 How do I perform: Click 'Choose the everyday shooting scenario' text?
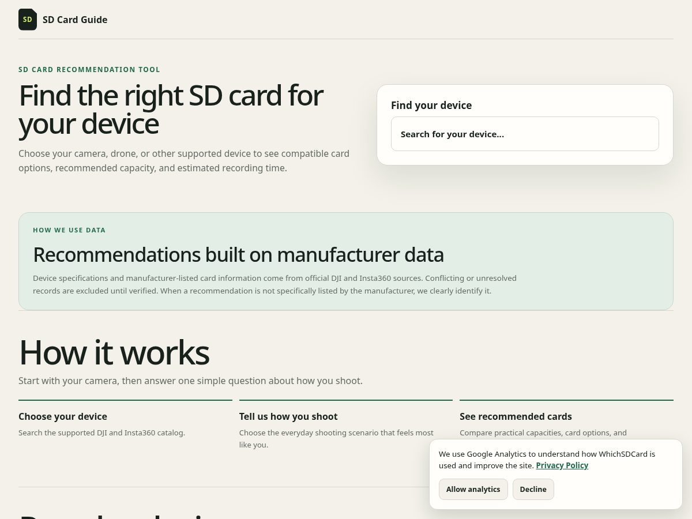336,439
